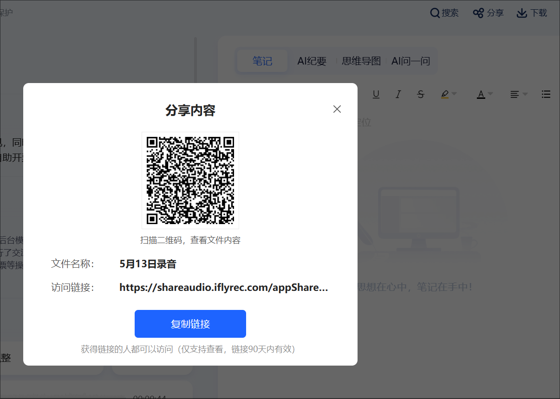560x399 pixels.
Task: Switch to the 笔记 tab
Action: (x=262, y=61)
